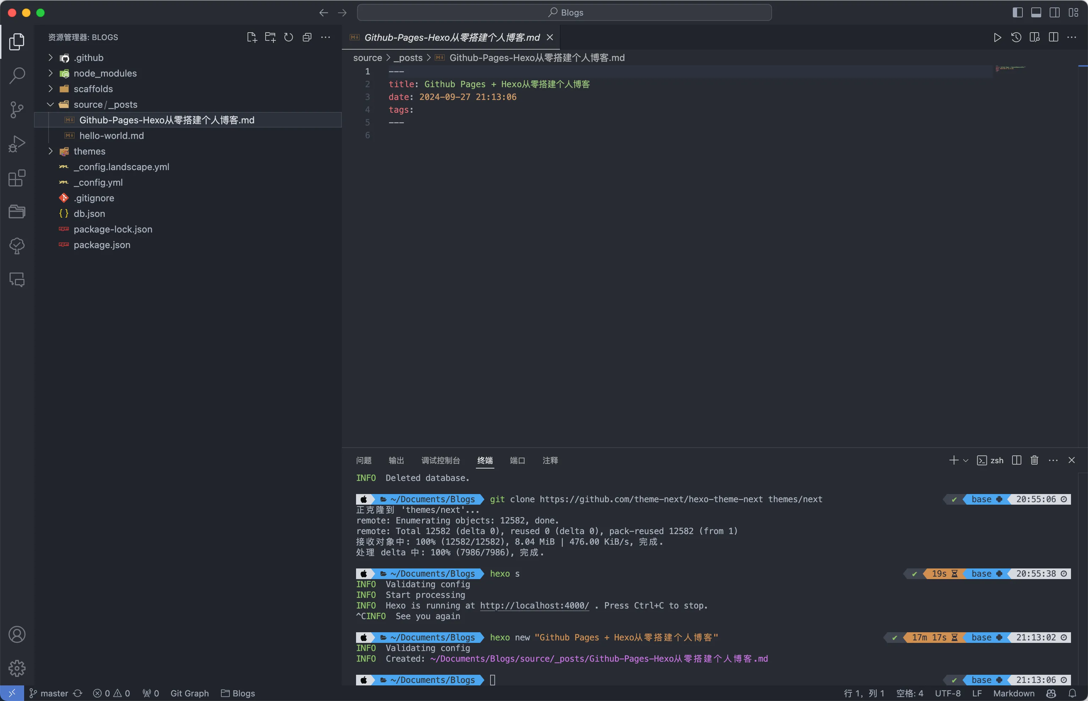Open explorer More Actions ellipsis
The image size is (1088, 701).
tap(326, 37)
